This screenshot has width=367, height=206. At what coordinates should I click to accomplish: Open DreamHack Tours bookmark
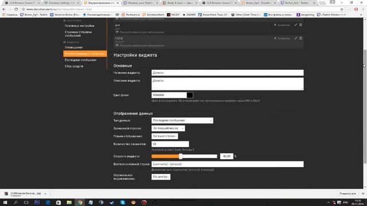(x=213, y=14)
